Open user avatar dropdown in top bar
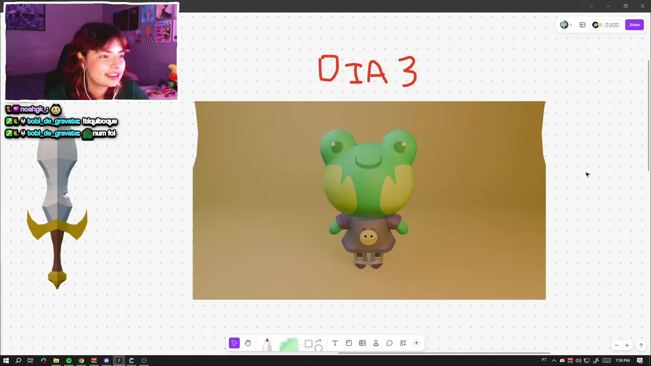The image size is (651, 366). click(566, 25)
